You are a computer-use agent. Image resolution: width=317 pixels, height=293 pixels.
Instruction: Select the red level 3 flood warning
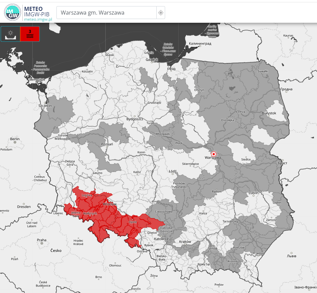[x=30, y=34]
